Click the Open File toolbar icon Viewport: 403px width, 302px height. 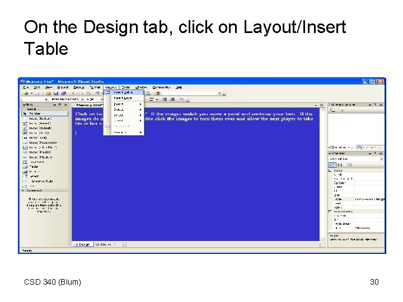click(x=48, y=93)
